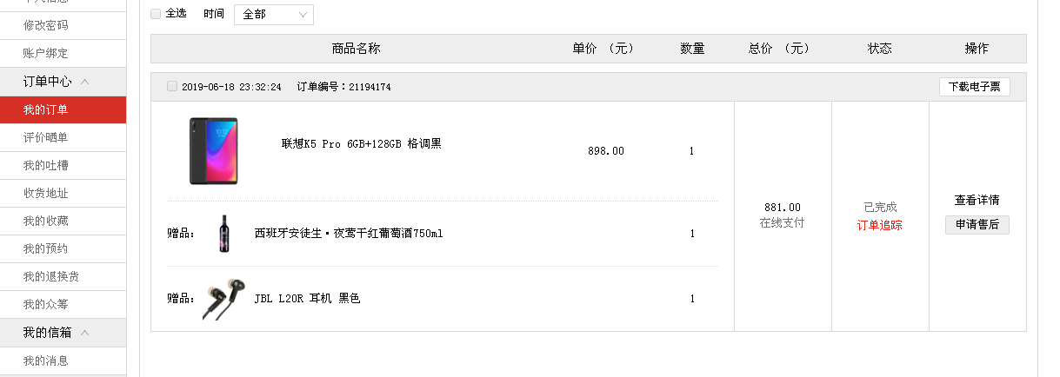The height and width of the screenshot is (377, 1060).
Task: Click the JBL L20R earphones image
Action: tap(223, 299)
